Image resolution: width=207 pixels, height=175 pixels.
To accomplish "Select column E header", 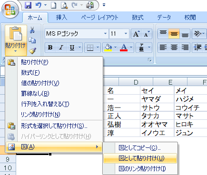I will click(170, 82).
